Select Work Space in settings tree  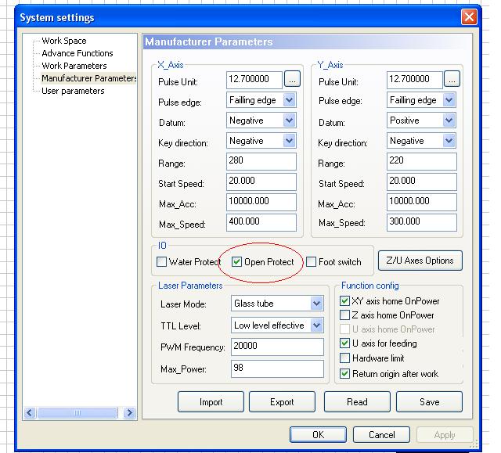(64, 41)
